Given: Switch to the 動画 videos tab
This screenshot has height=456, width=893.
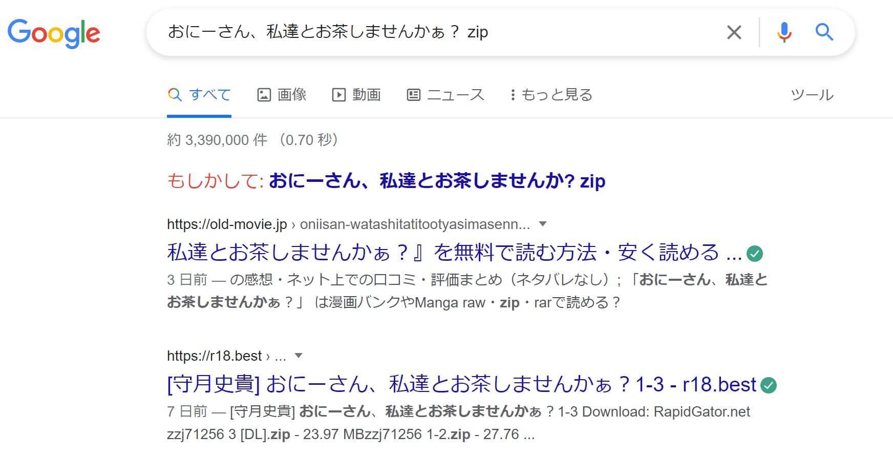Looking at the screenshot, I should tap(356, 95).
